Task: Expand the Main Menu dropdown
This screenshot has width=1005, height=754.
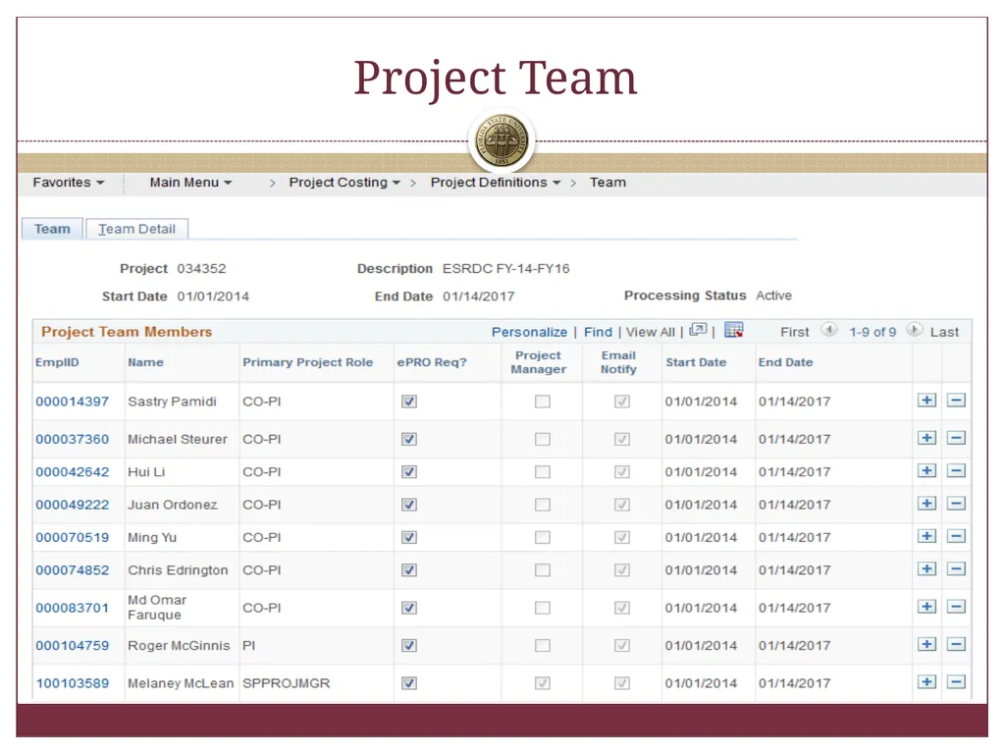Action: coord(191,183)
